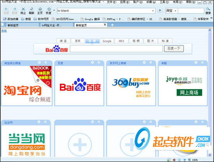Open the dropdown arrow beside restore button
This screenshot has height=162, width=214.
pyautogui.click(x=54, y=10)
